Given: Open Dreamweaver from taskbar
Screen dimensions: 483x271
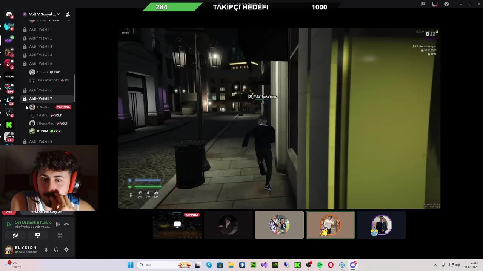Looking at the screenshot, I should tap(253, 265).
